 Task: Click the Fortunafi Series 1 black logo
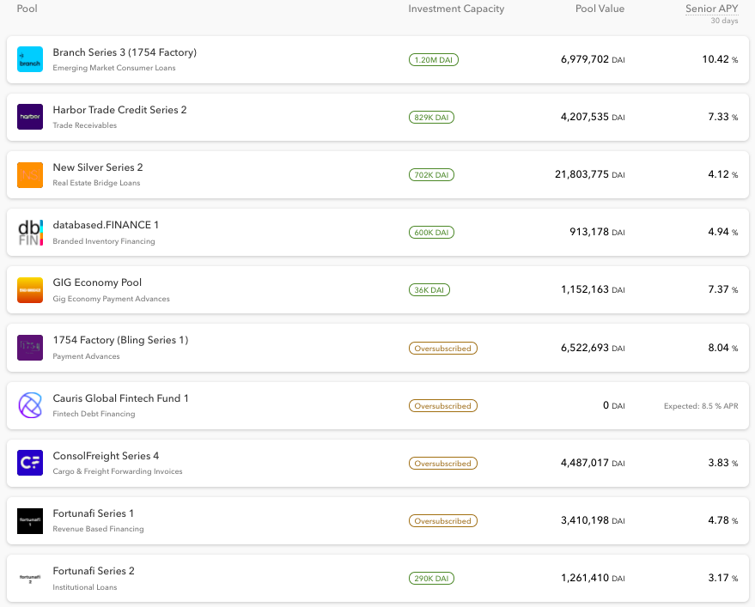(30, 520)
